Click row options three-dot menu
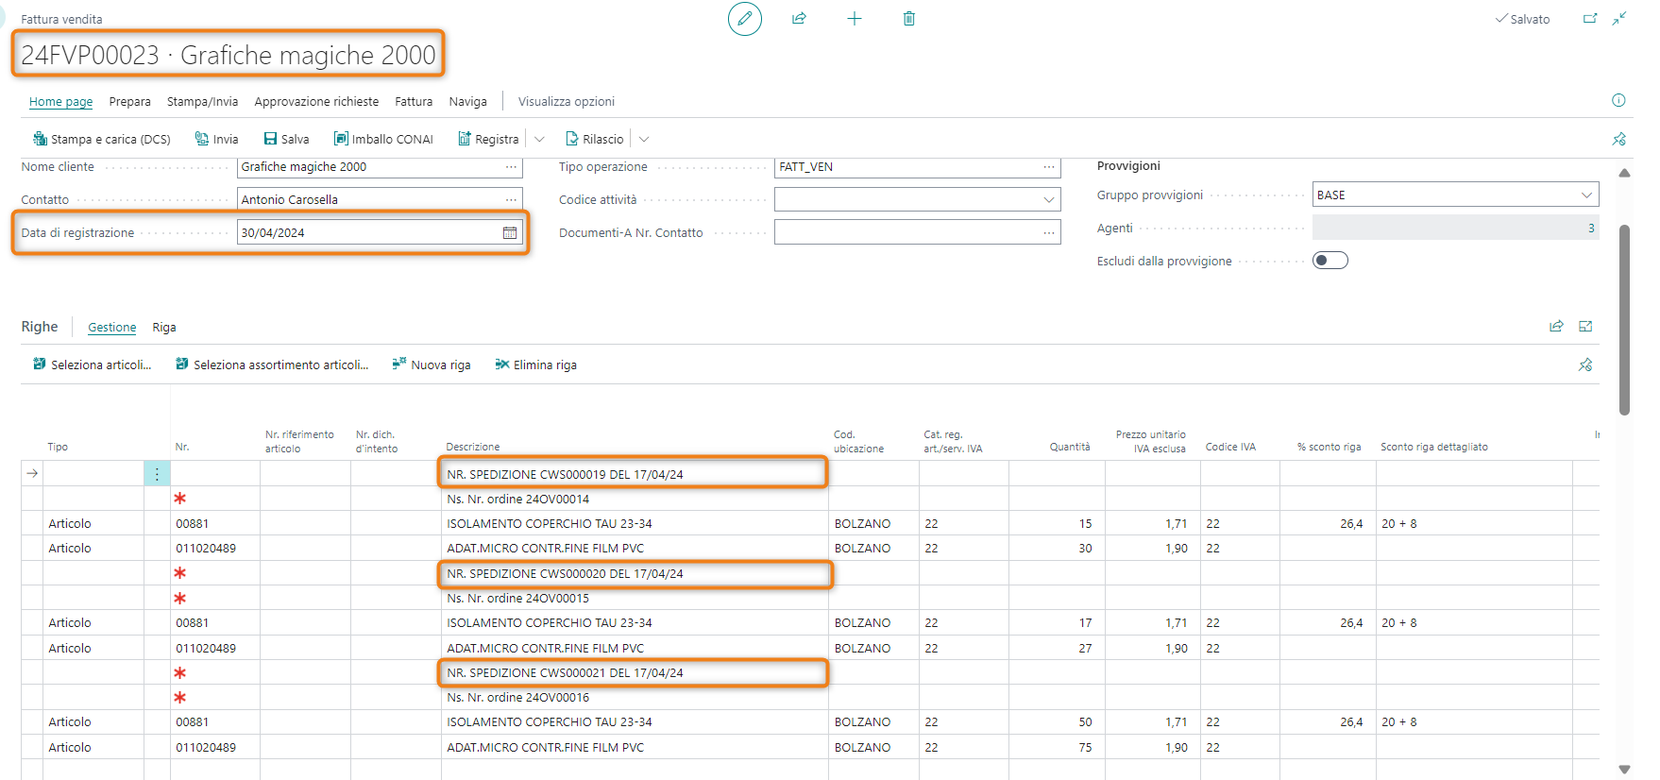1660x780 pixels. (x=157, y=474)
